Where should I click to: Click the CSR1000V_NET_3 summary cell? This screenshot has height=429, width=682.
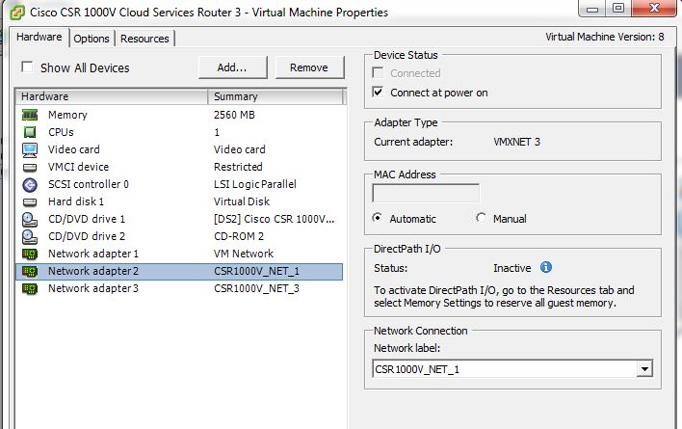tap(256, 288)
